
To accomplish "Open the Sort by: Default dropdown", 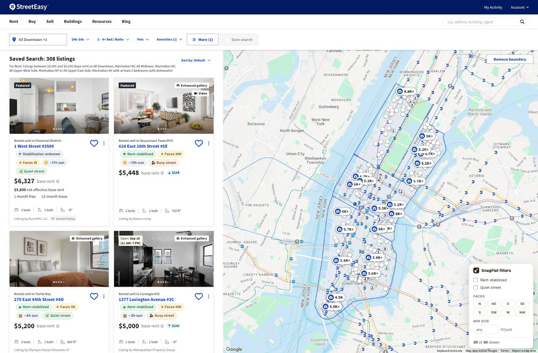I will pyautogui.click(x=196, y=60).
